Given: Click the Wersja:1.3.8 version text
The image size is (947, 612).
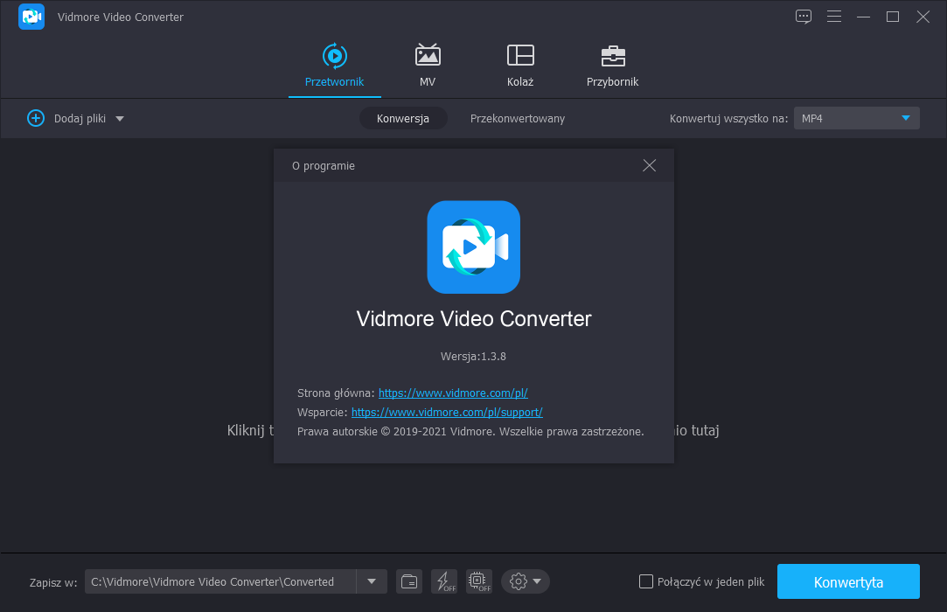Looking at the screenshot, I should (474, 357).
